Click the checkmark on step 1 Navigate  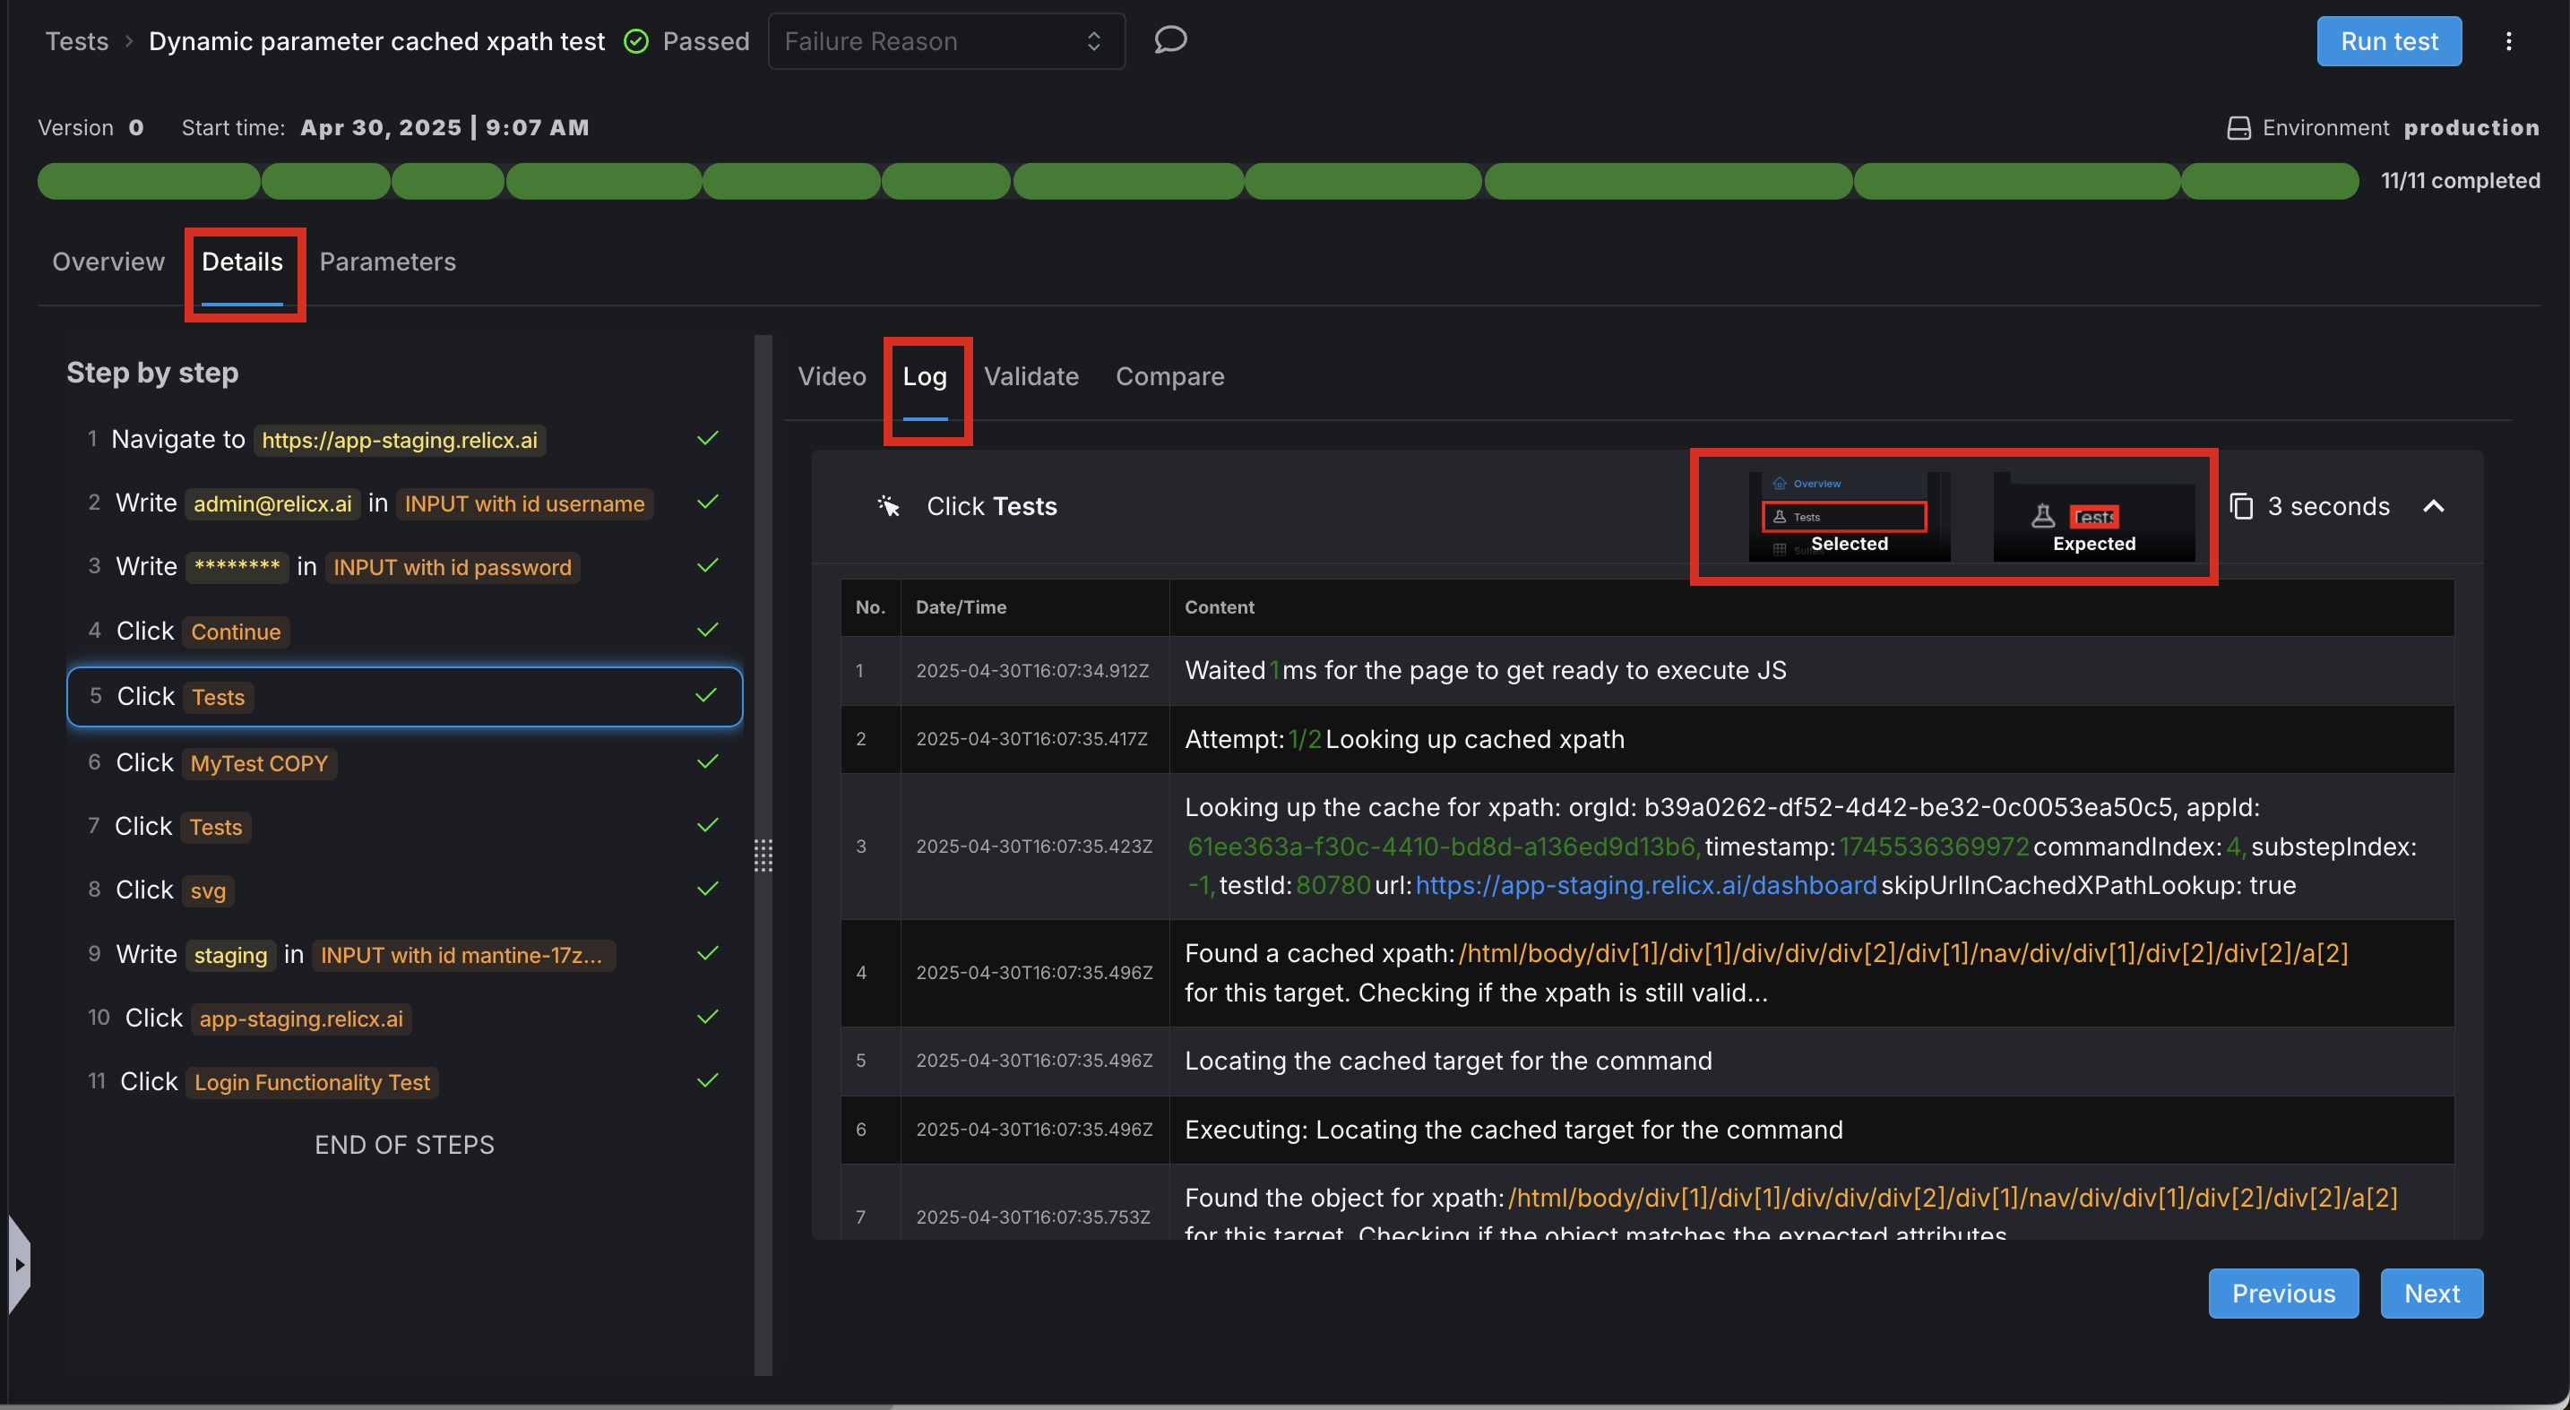click(707, 439)
